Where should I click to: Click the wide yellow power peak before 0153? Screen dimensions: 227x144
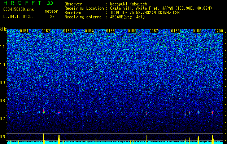click(x=59, y=139)
